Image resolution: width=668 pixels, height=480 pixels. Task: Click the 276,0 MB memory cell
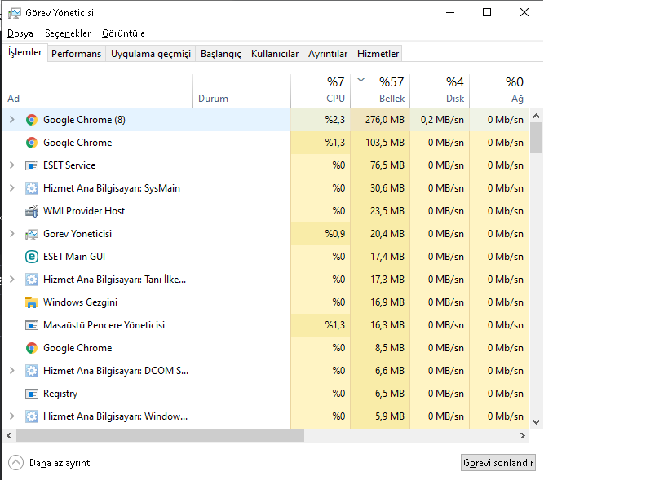tap(380, 120)
